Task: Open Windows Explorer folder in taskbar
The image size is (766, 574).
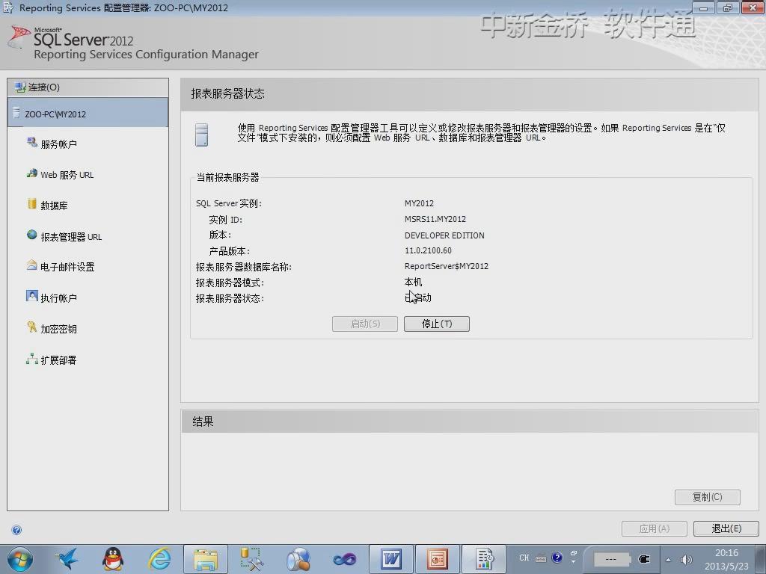Action: tap(206, 559)
